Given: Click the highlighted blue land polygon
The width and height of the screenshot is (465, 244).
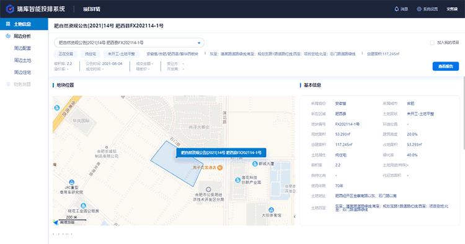Looking at the screenshot, I should [177, 164].
